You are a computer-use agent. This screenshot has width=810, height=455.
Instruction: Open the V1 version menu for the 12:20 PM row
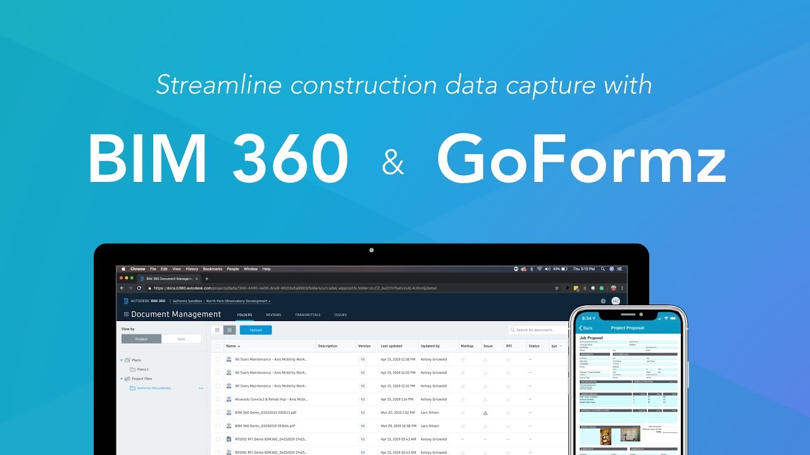(x=363, y=373)
